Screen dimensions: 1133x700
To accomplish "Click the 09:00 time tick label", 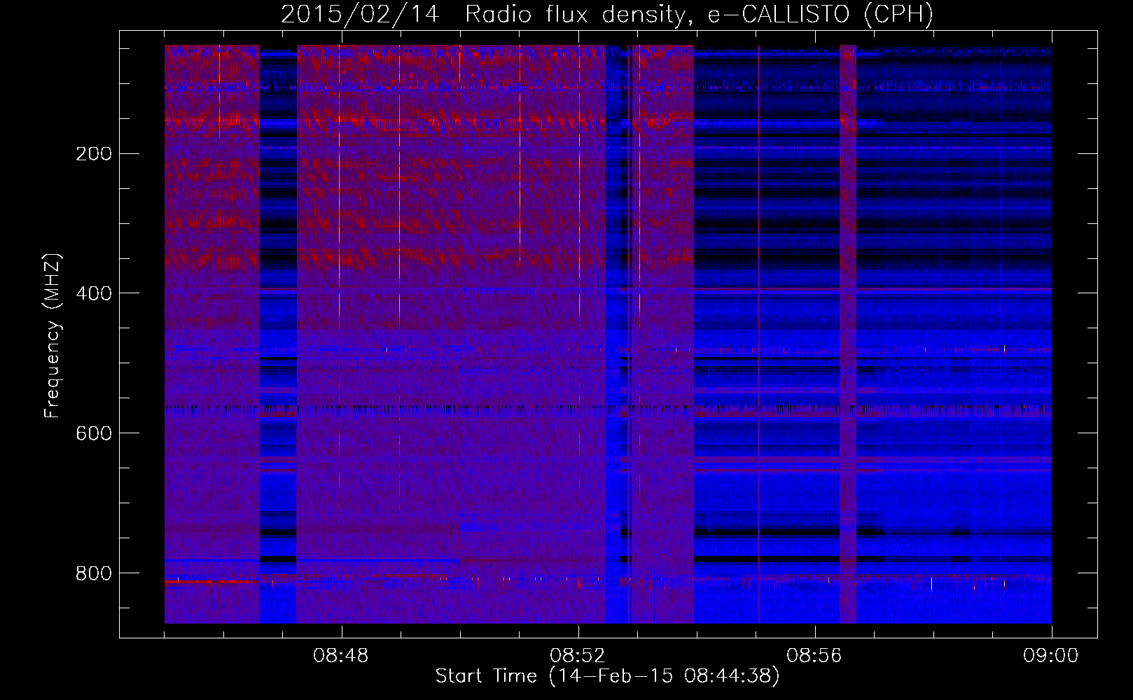I will [x=1051, y=656].
